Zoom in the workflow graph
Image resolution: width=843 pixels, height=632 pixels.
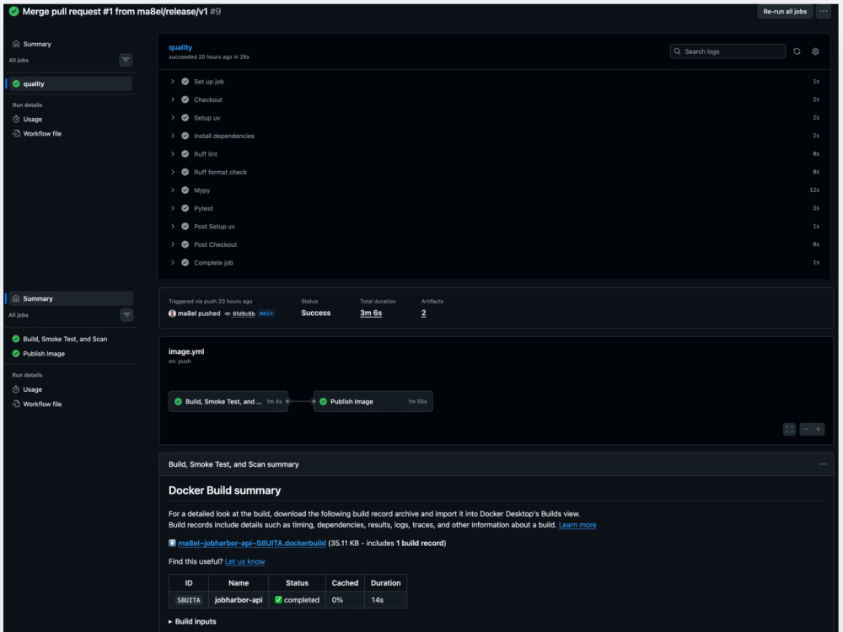click(819, 430)
